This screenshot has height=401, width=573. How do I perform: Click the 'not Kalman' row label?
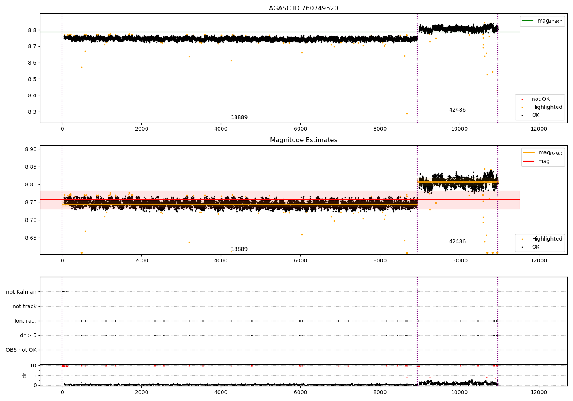[21, 292]
